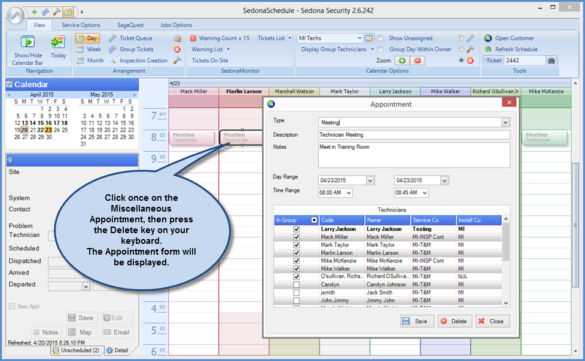Open the round application menu button
The width and height of the screenshot is (585, 361).
pyautogui.click(x=16, y=16)
